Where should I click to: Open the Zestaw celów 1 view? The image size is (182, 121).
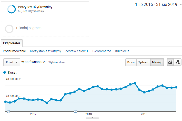(x=77, y=51)
